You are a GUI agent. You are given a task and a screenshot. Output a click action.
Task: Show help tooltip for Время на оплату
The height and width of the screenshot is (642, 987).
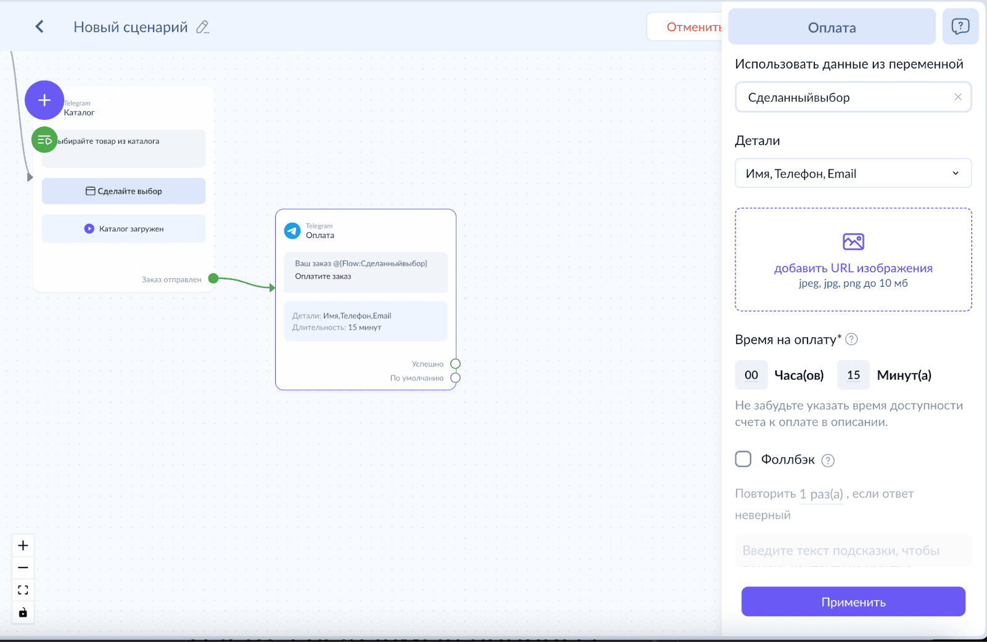pos(851,339)
